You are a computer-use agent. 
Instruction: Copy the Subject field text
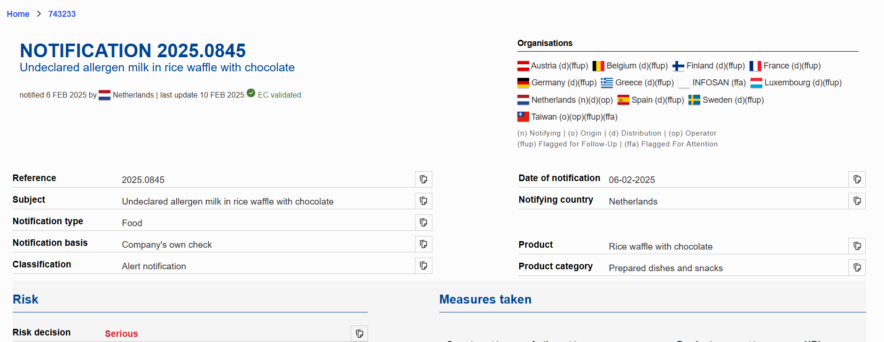click(x=423, y=201)
